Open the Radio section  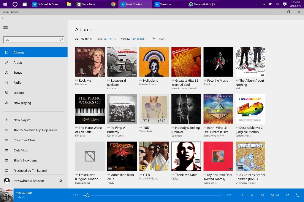point(34,83)
